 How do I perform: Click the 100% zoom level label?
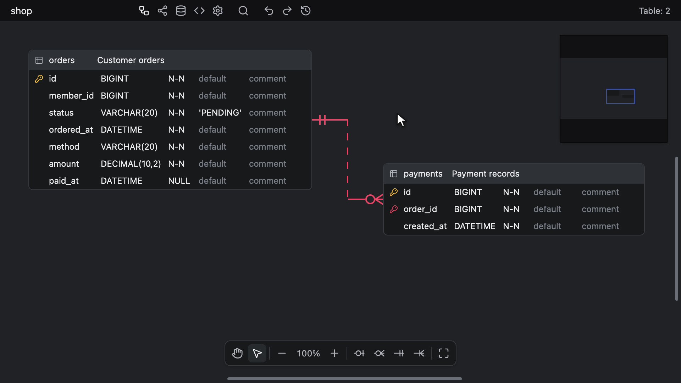(x=308, y=353)
